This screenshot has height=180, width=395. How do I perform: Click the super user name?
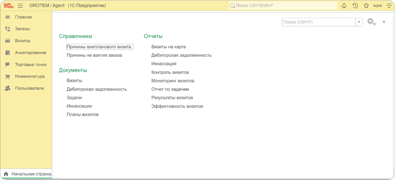378,5
